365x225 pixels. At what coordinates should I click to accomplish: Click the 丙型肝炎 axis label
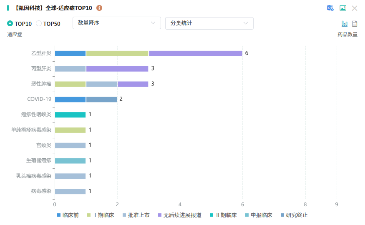pyautogui.click(x=41, y=69)
